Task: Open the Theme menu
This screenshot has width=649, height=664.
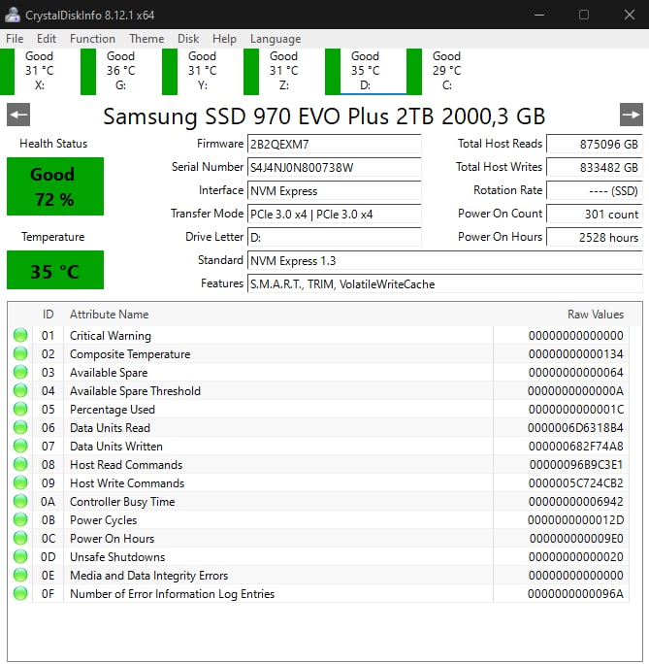Action: tap(146, 39)
